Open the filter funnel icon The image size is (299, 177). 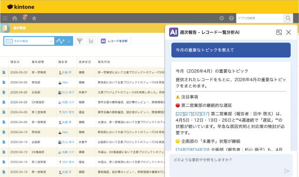79,41
